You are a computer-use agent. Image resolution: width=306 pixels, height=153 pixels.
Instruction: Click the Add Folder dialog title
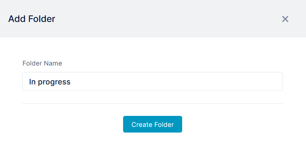(31, 19)
